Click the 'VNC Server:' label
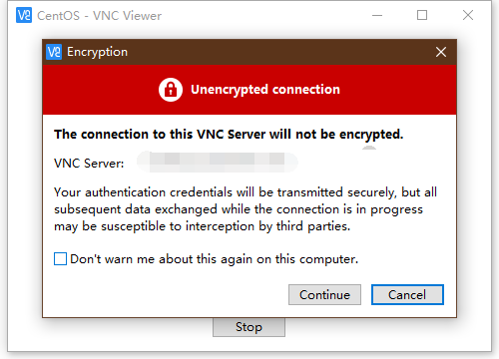This screenshot has height=359, width=499. pyautogui.click(x=89, y=164)
